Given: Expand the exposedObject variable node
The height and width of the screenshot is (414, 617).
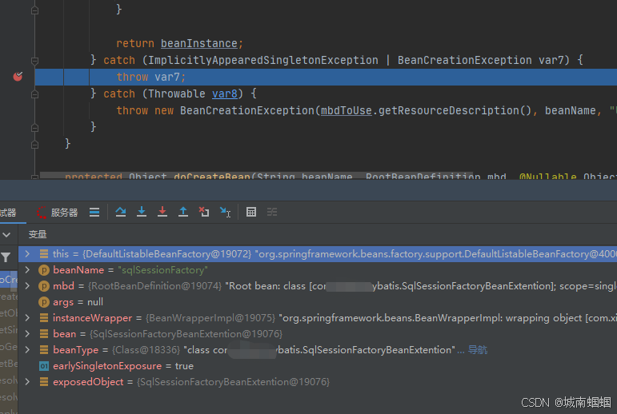Looking at the screenshot, I should click(x=27, y=382).
